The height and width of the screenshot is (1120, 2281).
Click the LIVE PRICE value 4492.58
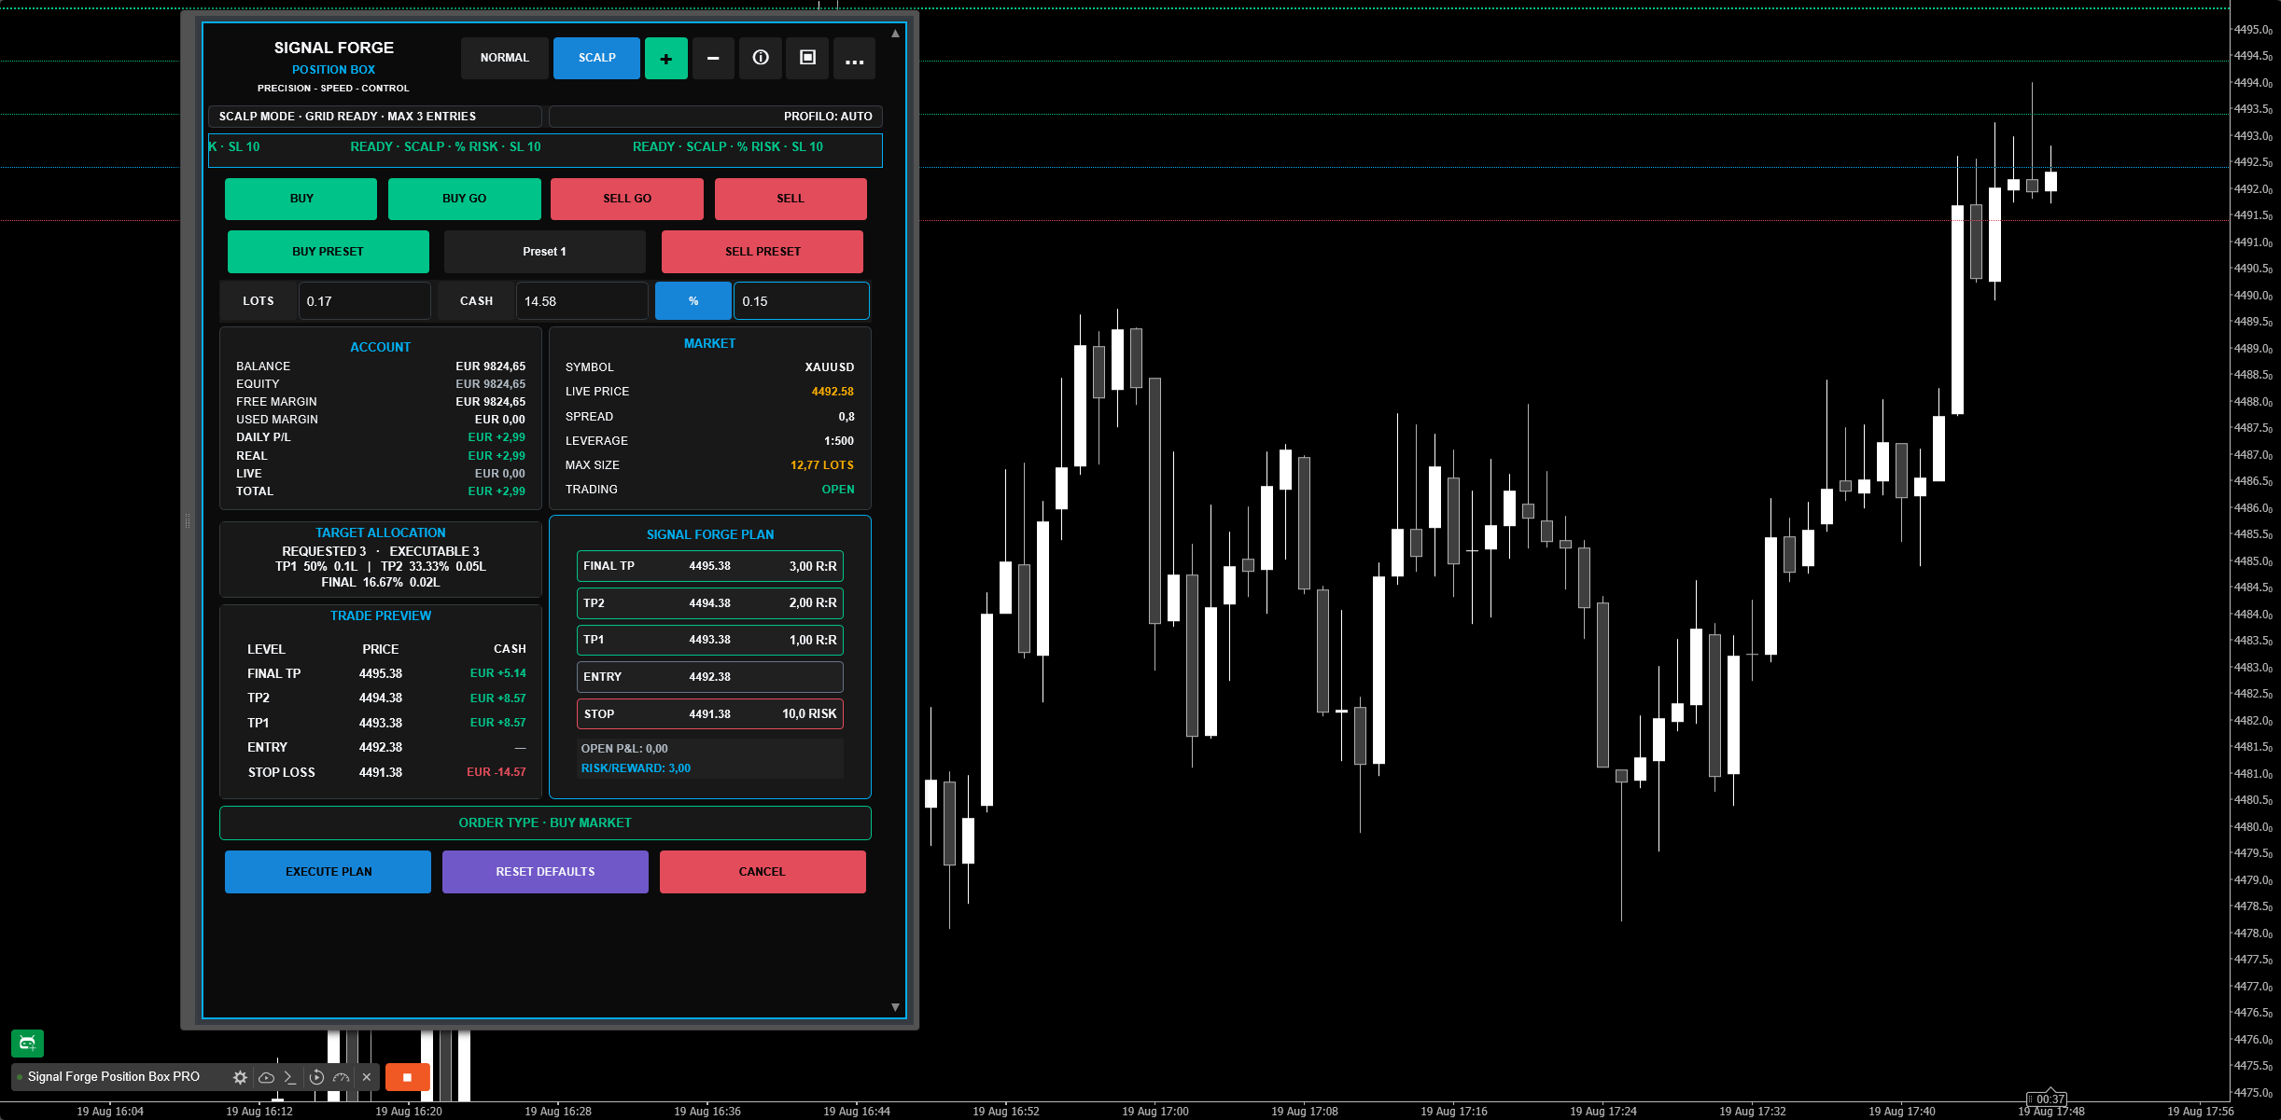(x=833, y=392)
